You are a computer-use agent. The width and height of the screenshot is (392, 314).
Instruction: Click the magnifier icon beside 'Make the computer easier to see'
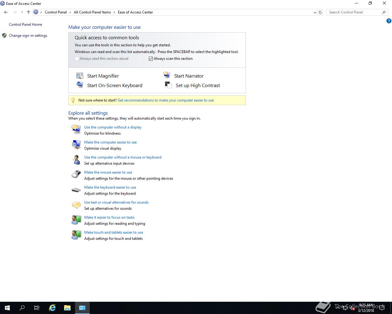(x=76, y=144)
